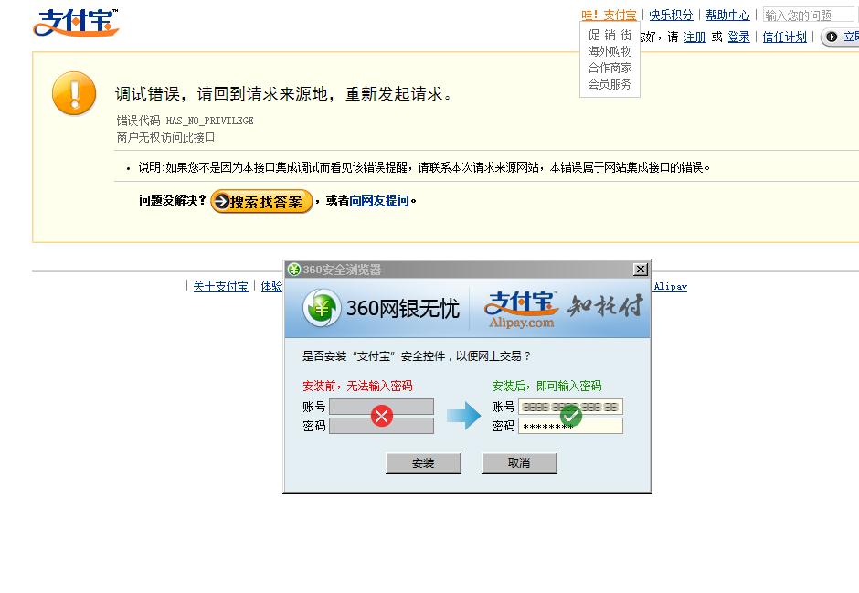Click the 安装 button to install the control
Screen dimensions: 859x593
pos(423,463)
